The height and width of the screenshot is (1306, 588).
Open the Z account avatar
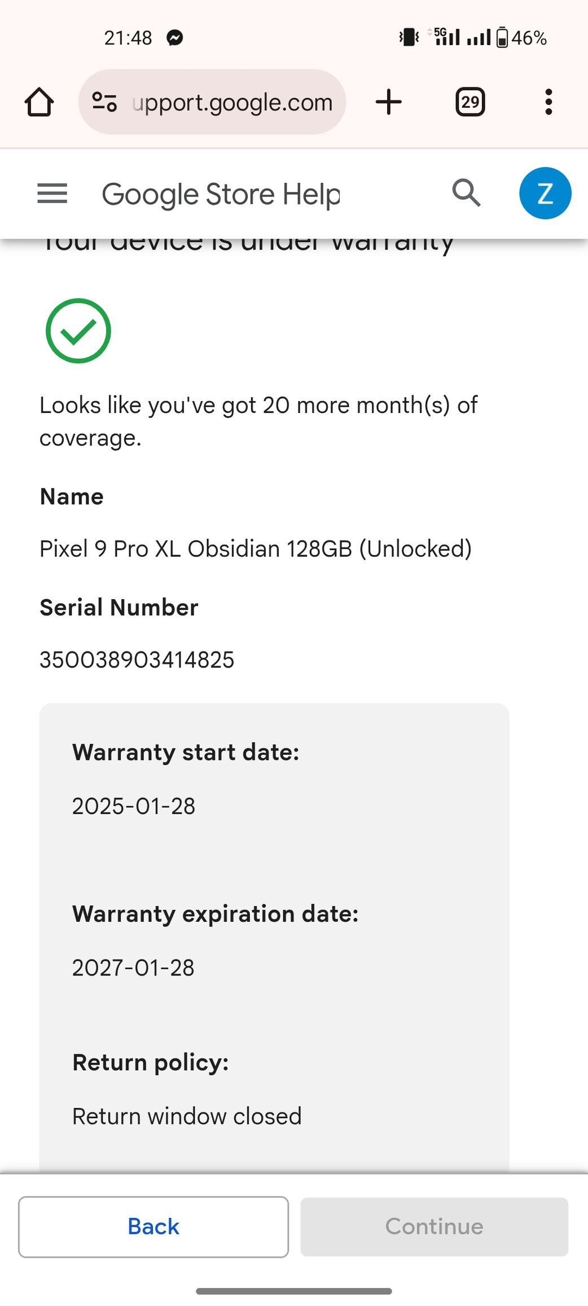tap(545, 194)
